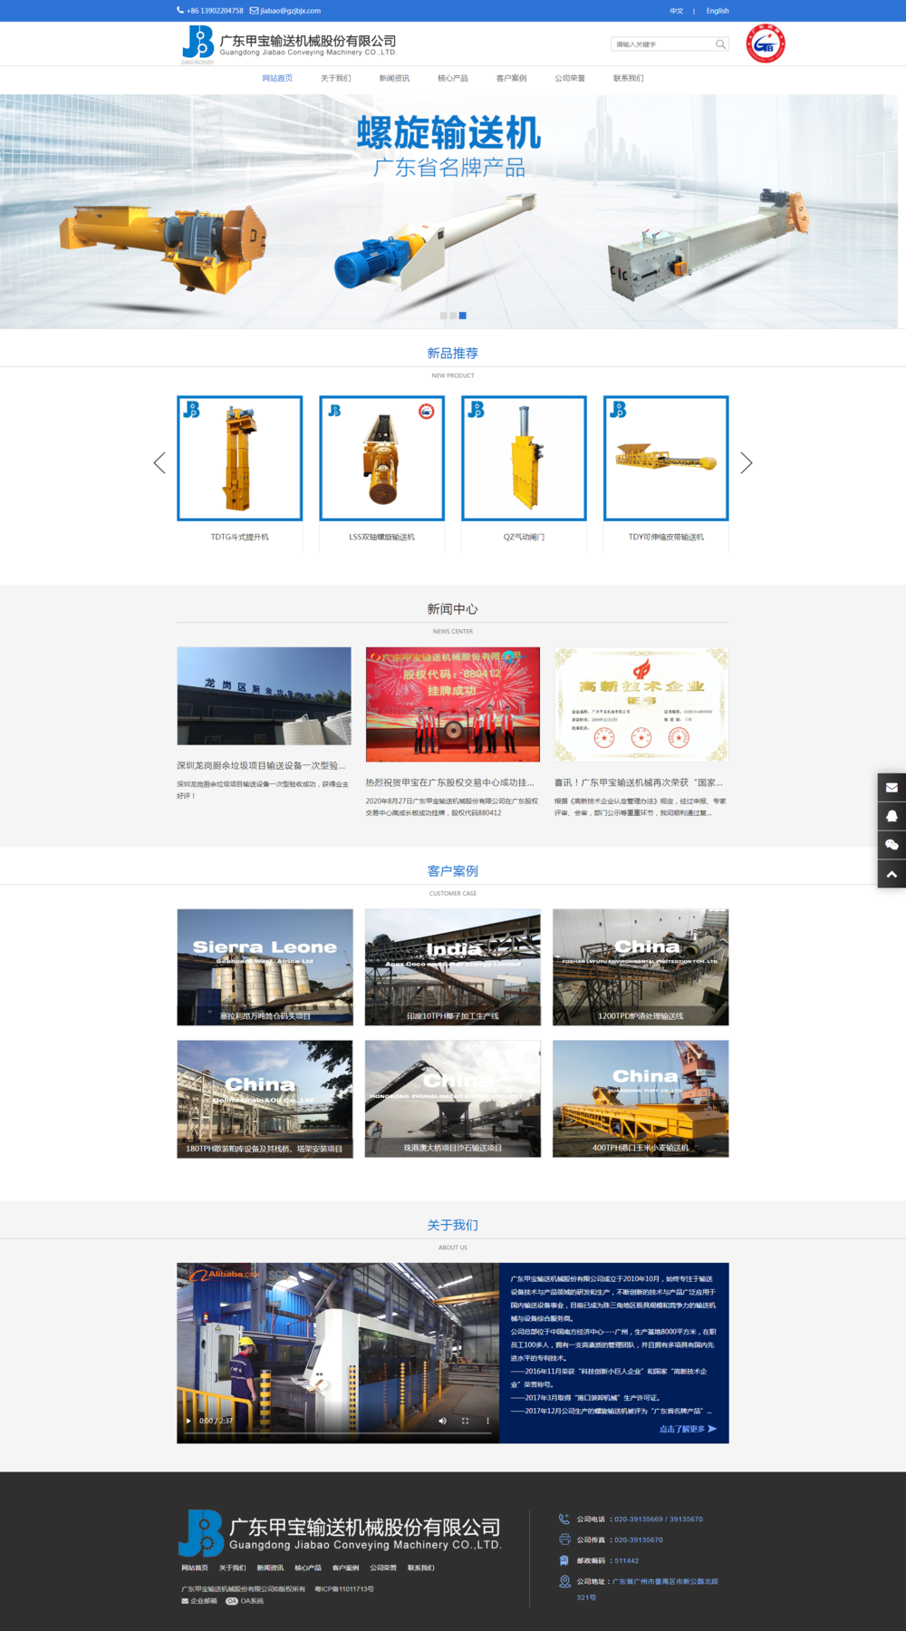Image resolution: width=906 pixels, height=1631 pixels.
Task: Seek along the video progress bar
Action: pyautogui.click(x=337, y=1433)
